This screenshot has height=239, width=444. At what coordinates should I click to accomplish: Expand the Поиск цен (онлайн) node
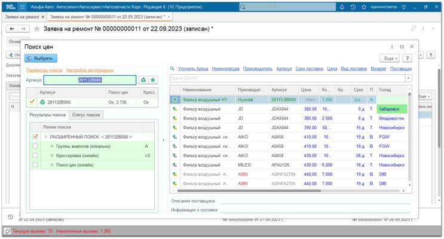coord(52,165)
